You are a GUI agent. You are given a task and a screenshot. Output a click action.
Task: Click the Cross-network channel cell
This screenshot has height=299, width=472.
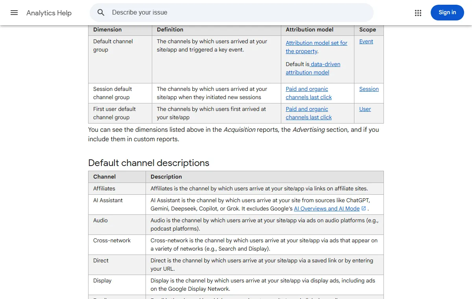click(x=117, y=245)
